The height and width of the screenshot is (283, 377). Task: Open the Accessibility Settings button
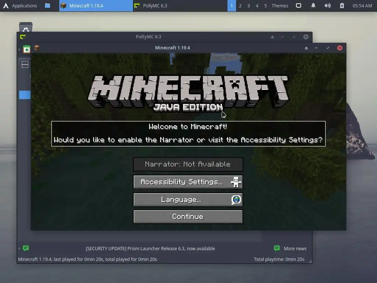pyautogui.click(x=188, y=182)
